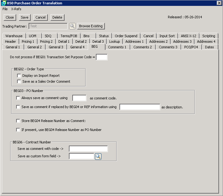Viewport: 223px width, 196px height.
Task: Open the X-Refs menu
Action: point(16,9)
